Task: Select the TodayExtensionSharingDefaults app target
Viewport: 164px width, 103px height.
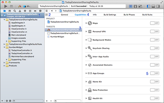Action: coord(64,30)
